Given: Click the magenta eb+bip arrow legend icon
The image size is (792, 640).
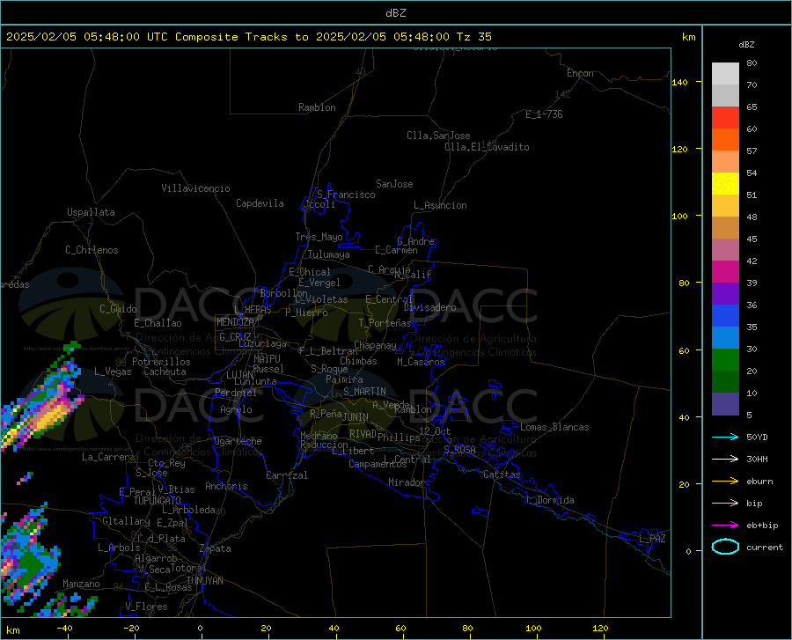Looking at the screenshot, I should pos(725,526).
